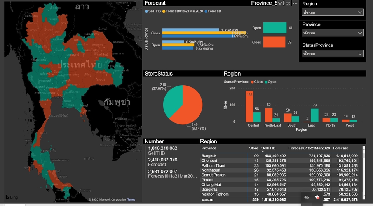Select the Forecast01to21Mar2020 legend item
Screen dimensions: 373x206
(x=183, y=11)
